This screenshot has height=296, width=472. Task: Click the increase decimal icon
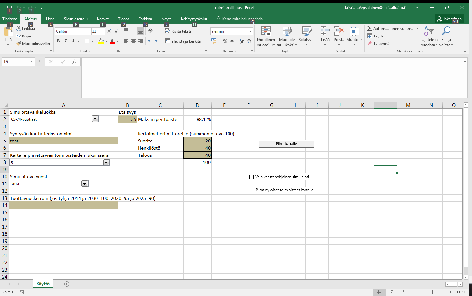(242, 41)
